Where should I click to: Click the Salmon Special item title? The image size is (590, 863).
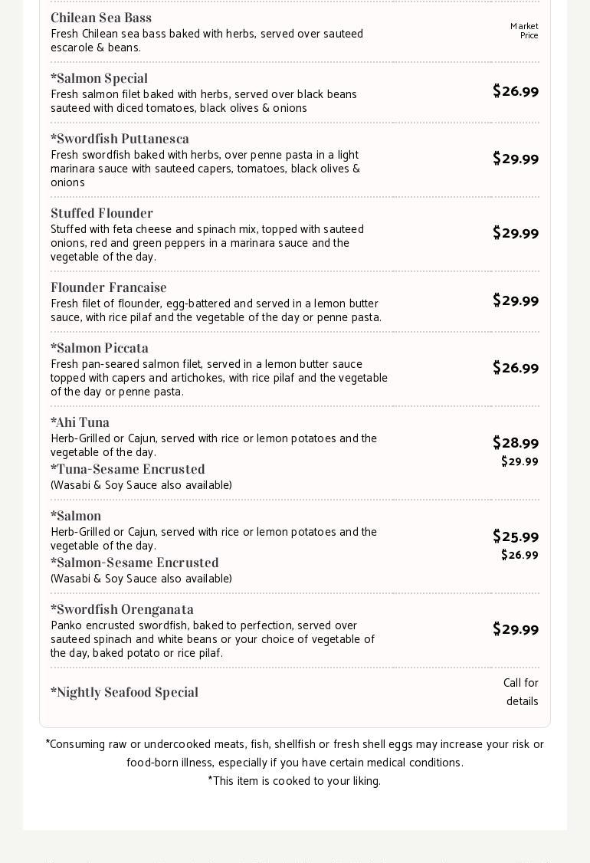[99, 78]
